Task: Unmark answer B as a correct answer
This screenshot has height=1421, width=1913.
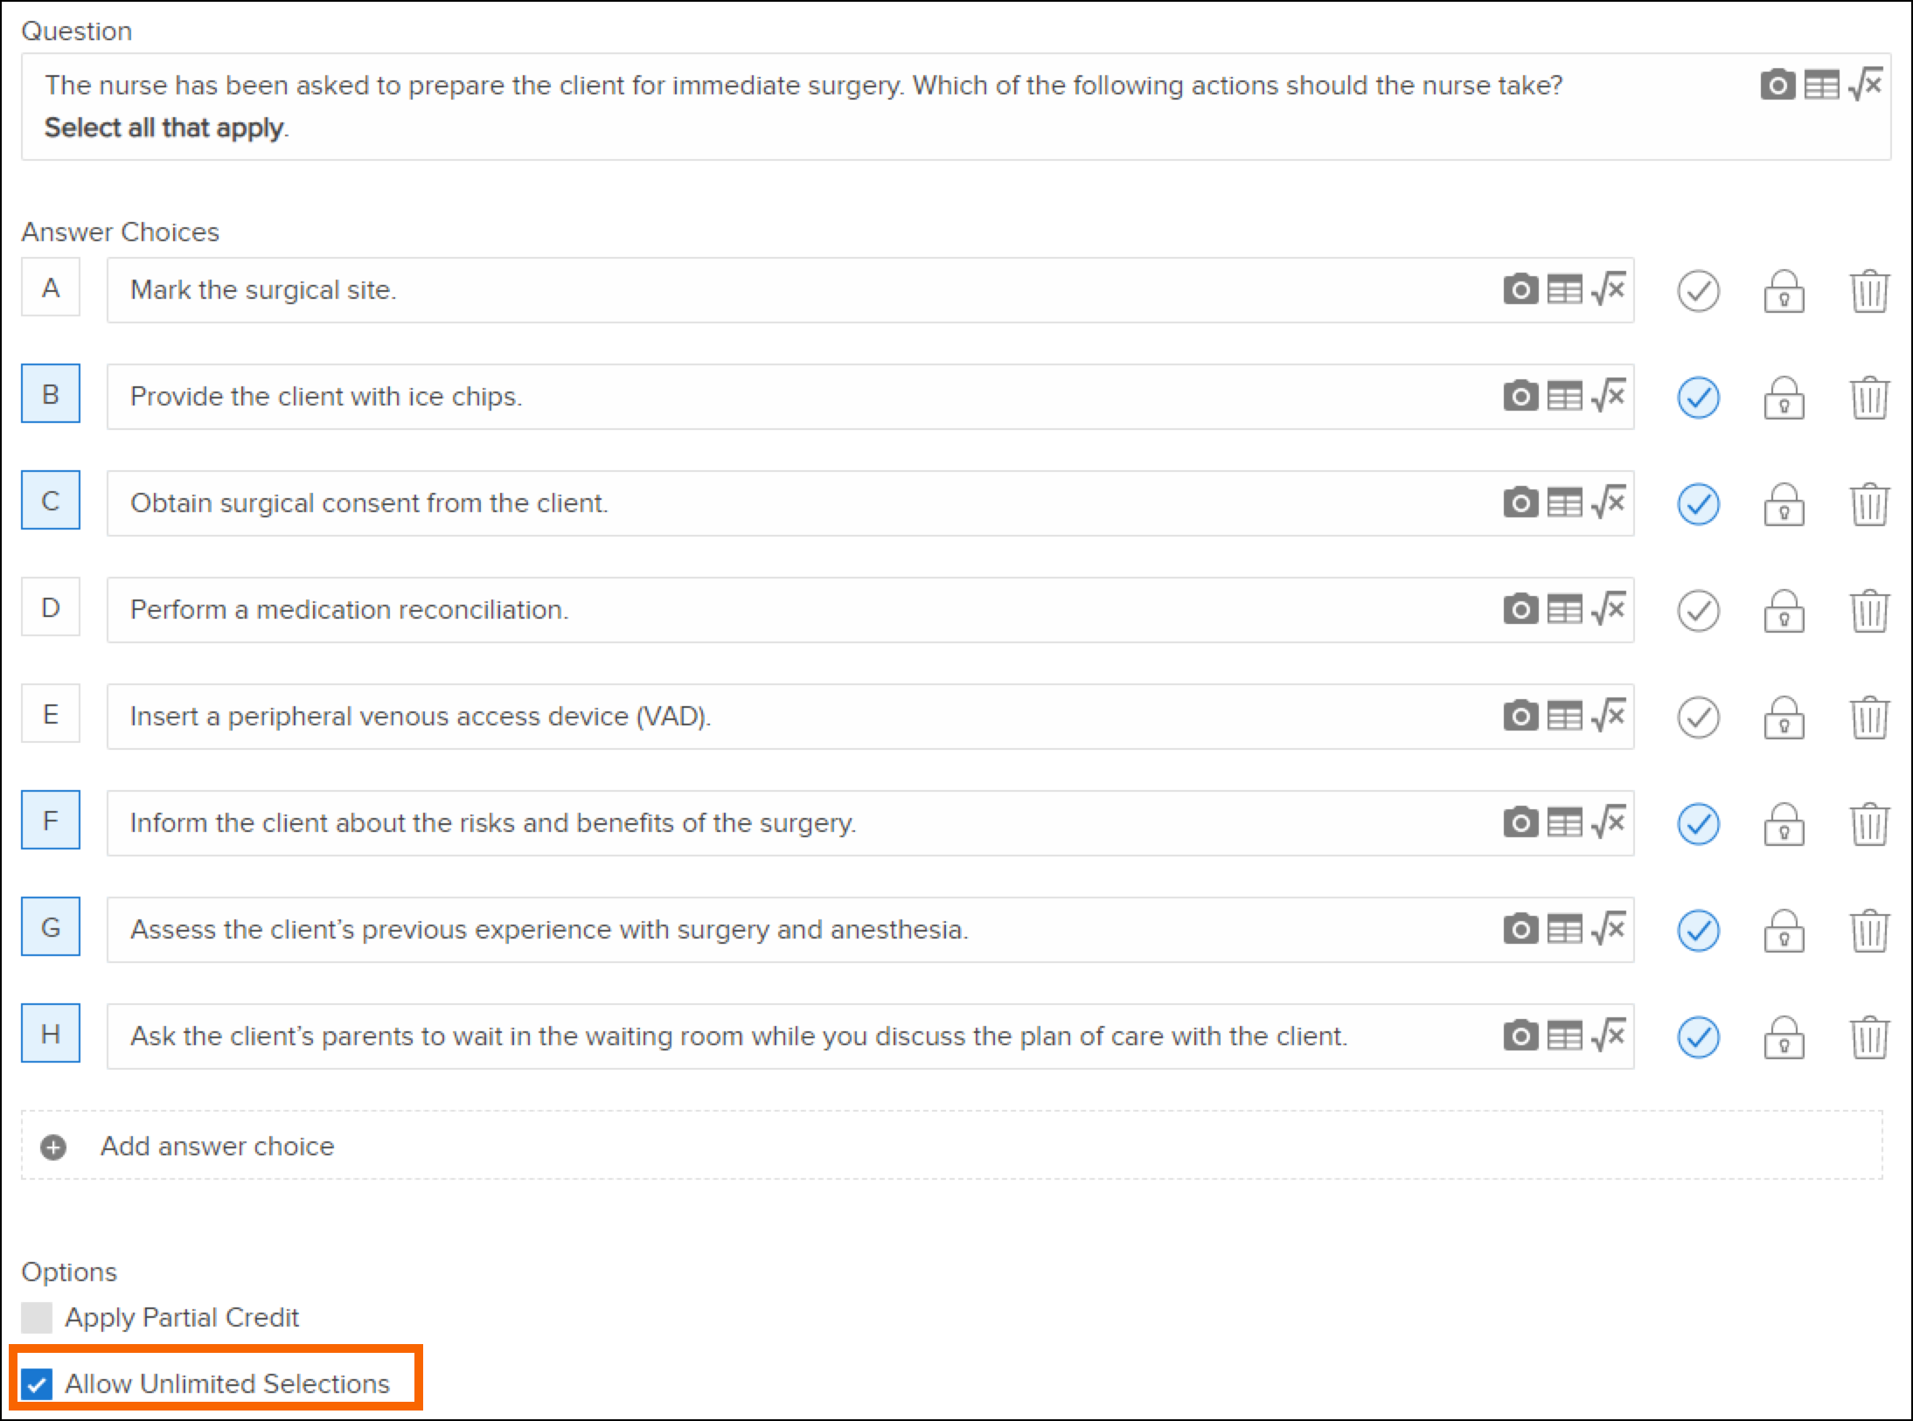Action: [x=1698, y=398]
